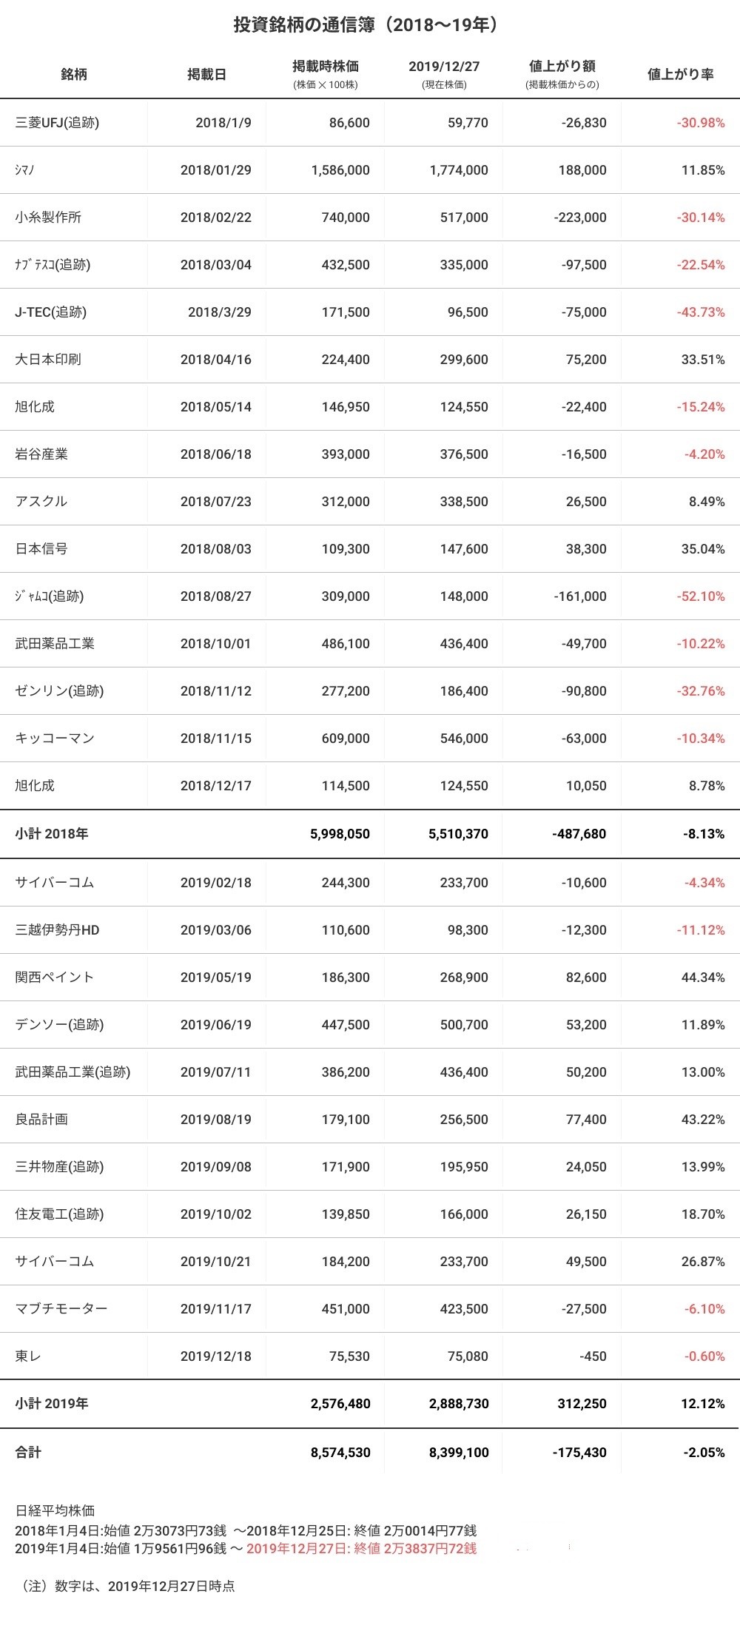Click the 関西ペイント stock name
Screen dimensions: 740x1628
[x=55, y=978]
